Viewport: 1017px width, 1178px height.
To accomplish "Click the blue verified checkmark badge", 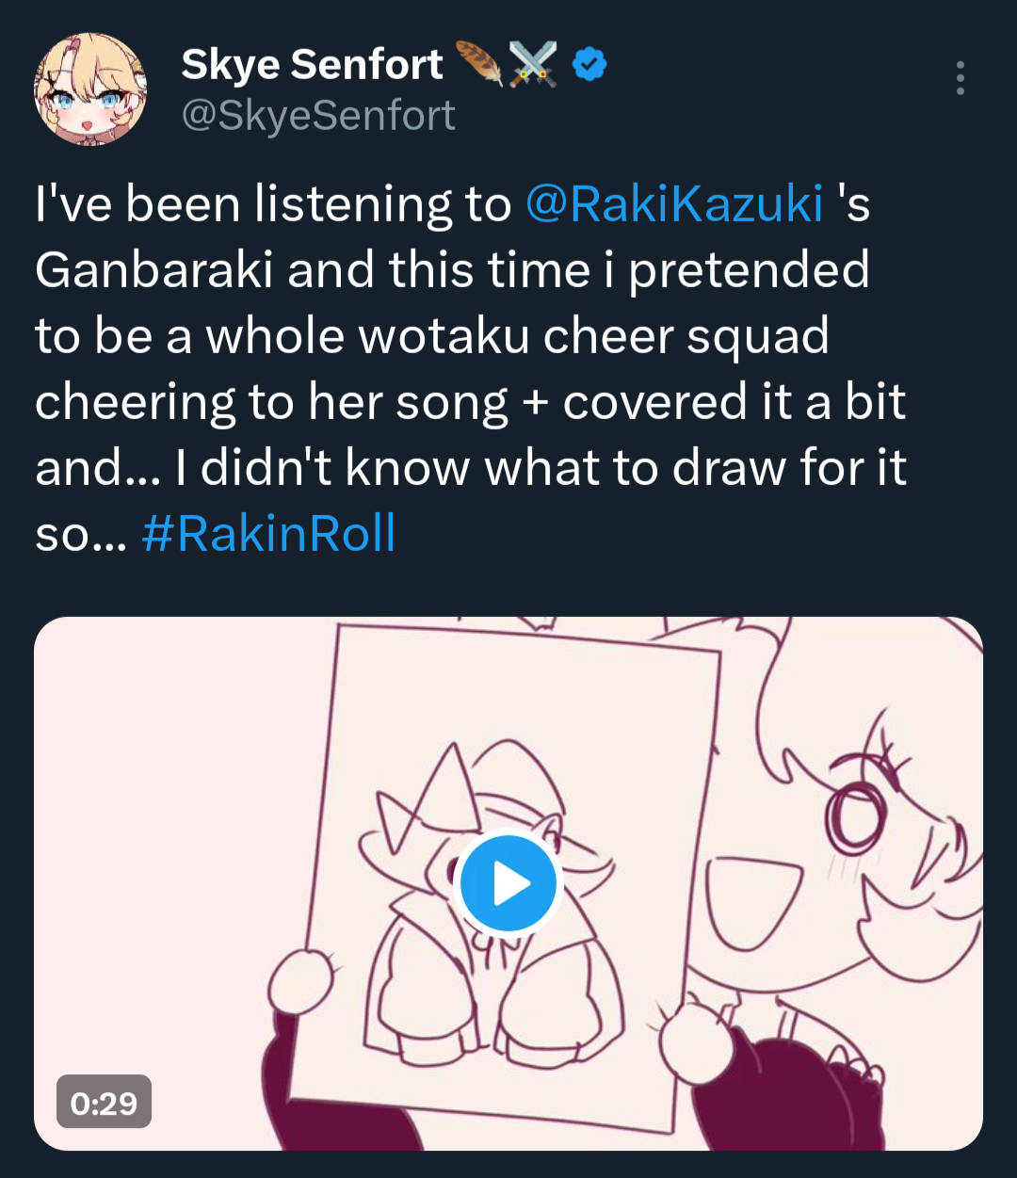I will point(590,64).
